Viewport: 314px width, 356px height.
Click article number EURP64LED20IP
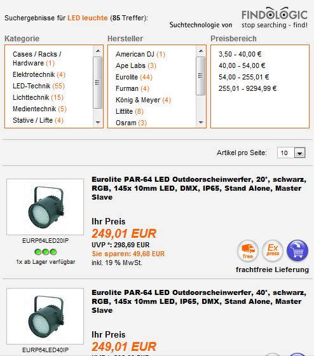click(45, 241)
